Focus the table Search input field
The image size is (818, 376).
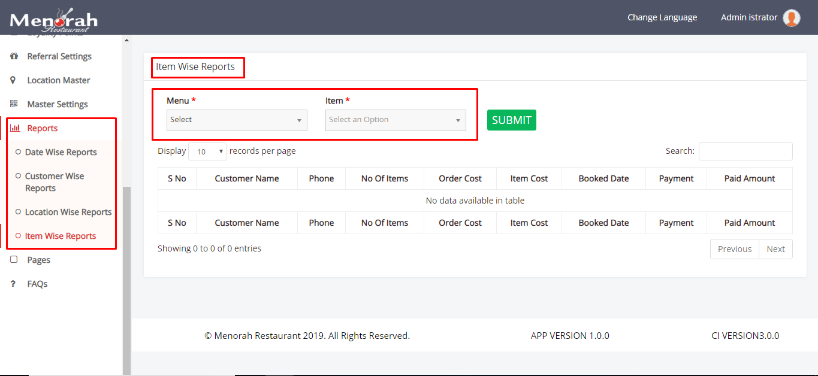745,151
